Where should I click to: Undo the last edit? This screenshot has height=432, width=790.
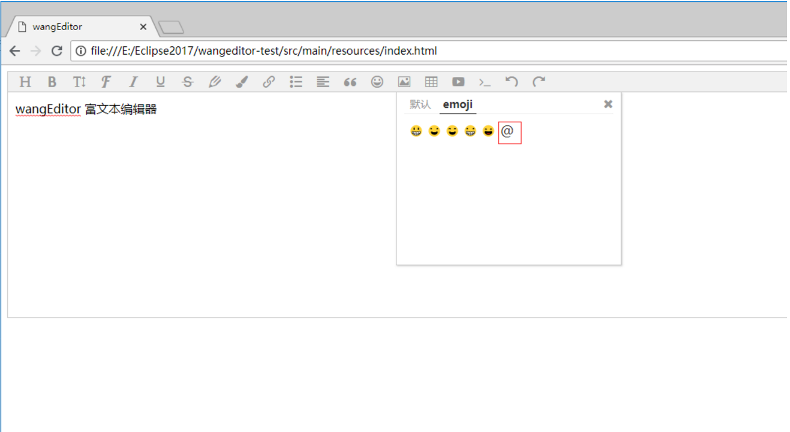[x=512, y=82]
